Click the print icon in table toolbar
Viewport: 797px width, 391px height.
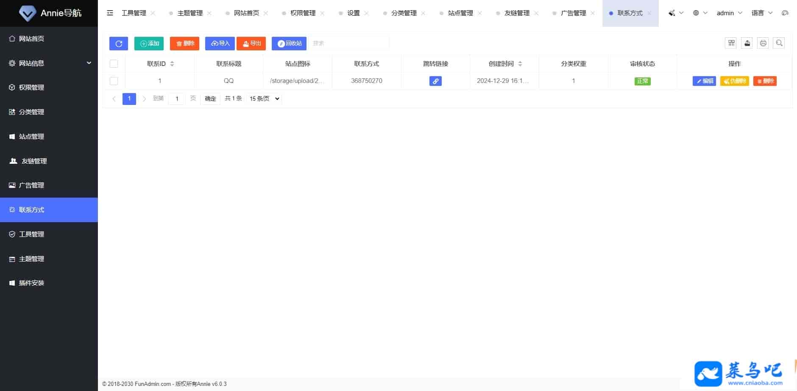[763, 43]
